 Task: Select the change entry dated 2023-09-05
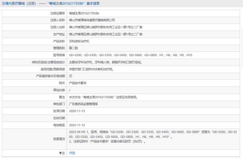click(153, 134)
